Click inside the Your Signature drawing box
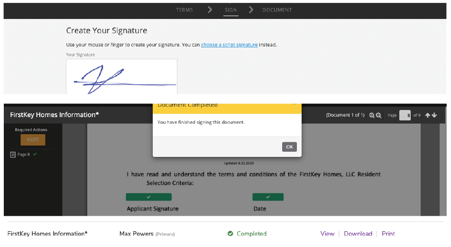This screenshot has height=247, width=451. [x=122, y=76]
